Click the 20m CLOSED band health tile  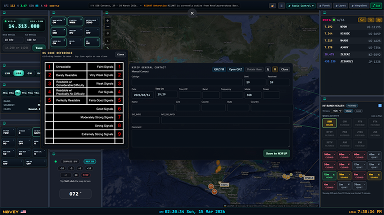tap(344, 165)
